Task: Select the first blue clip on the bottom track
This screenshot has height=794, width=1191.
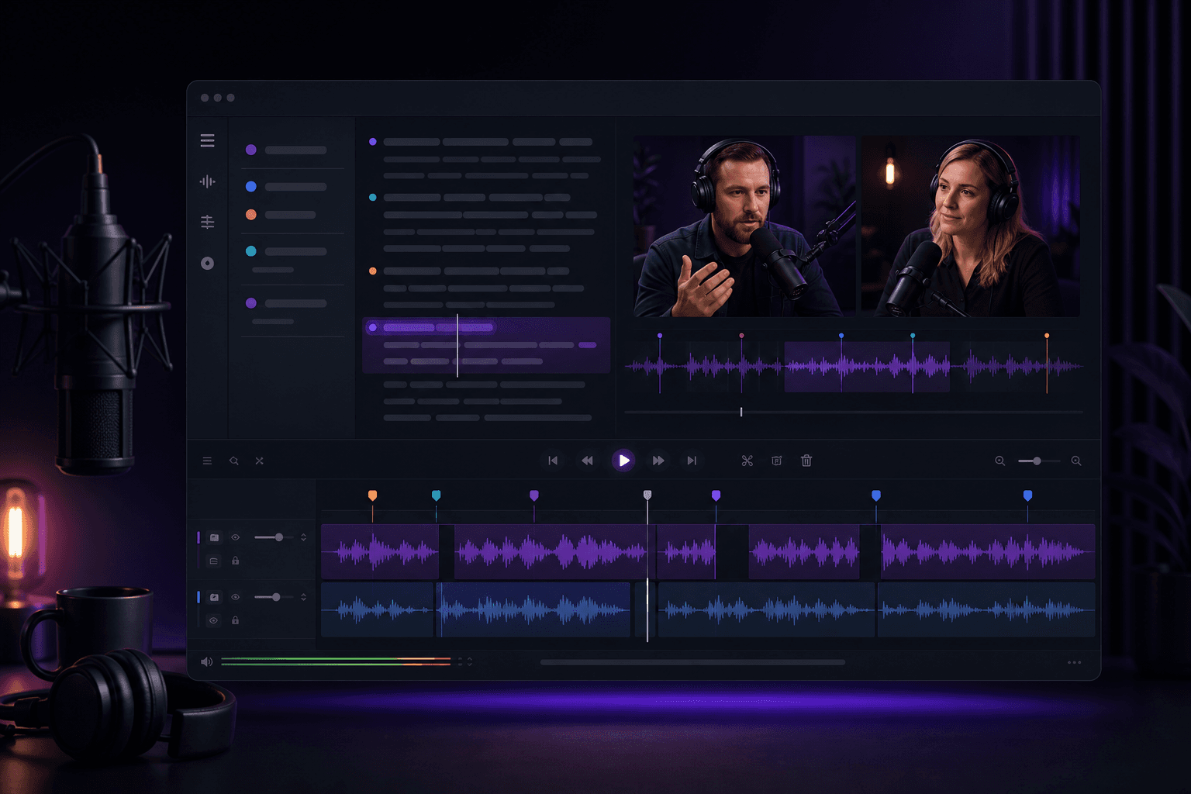Action: (377, 610)
